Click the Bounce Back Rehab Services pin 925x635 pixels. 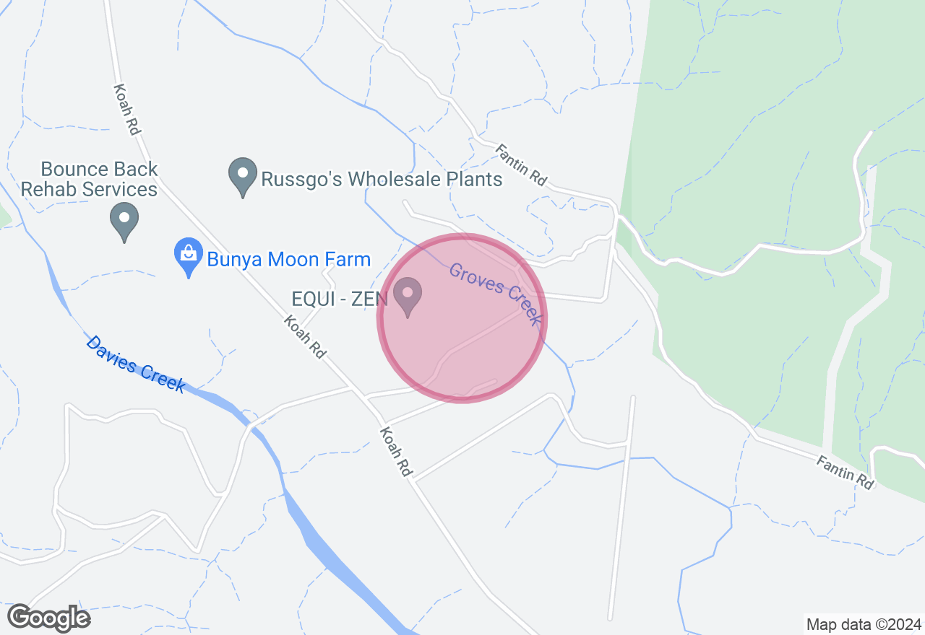[124, 222]
